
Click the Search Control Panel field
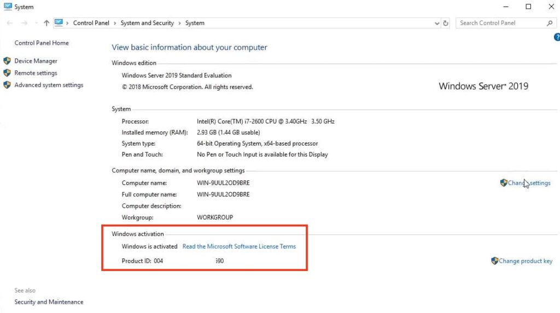pos(500,23)
